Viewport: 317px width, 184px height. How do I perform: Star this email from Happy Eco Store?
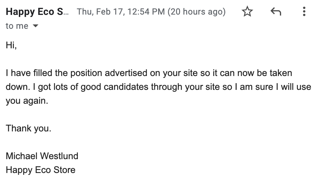tap(247, 12)
